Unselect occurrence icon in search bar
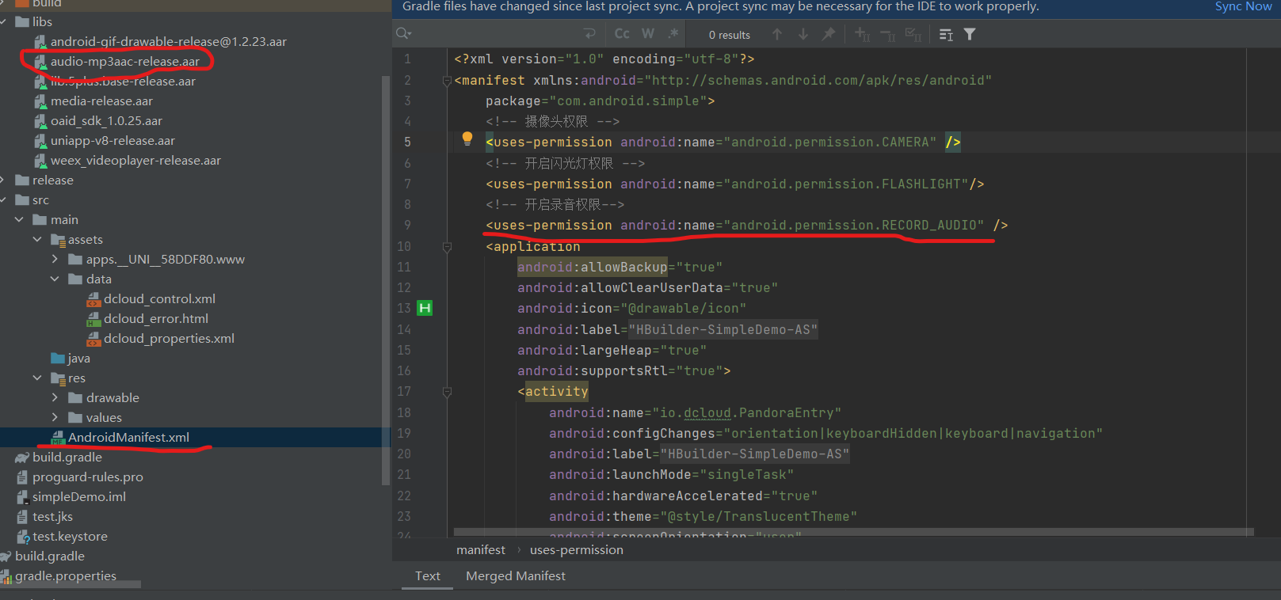The height and width of the screenshot is (600, 1281). 888,34
